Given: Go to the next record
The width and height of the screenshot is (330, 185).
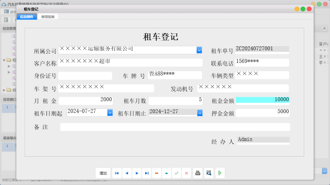Looking at the screenshot, I should click(x=136, y=173).
